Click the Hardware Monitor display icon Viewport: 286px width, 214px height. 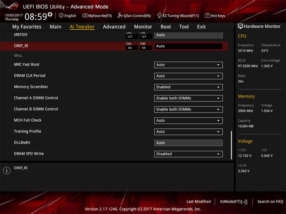coord(240,26)
